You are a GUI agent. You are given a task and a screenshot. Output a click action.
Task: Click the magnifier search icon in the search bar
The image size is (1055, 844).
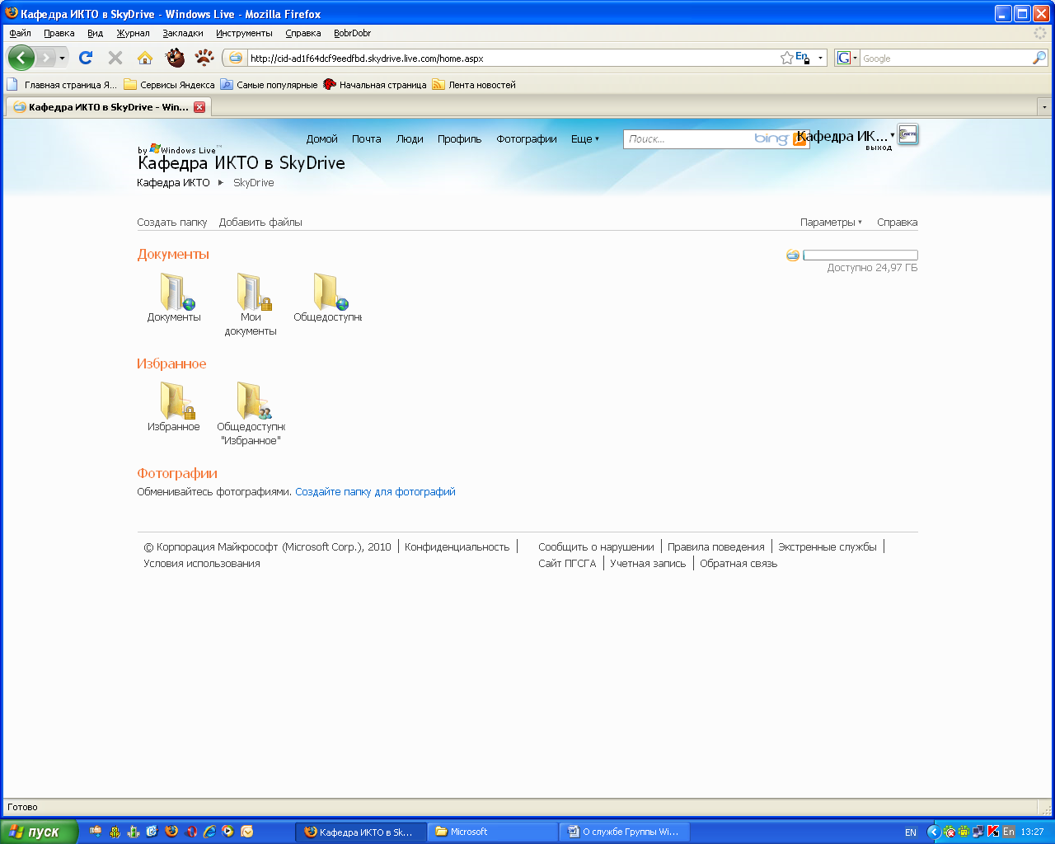[1039, 58]
